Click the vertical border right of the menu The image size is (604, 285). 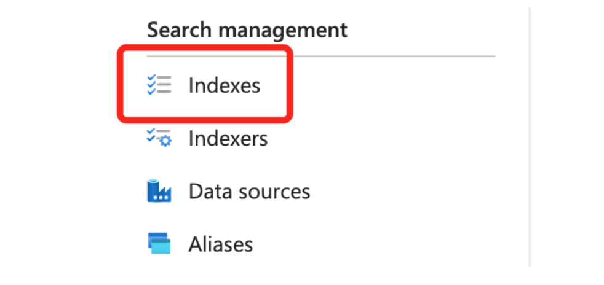(529, 135)
